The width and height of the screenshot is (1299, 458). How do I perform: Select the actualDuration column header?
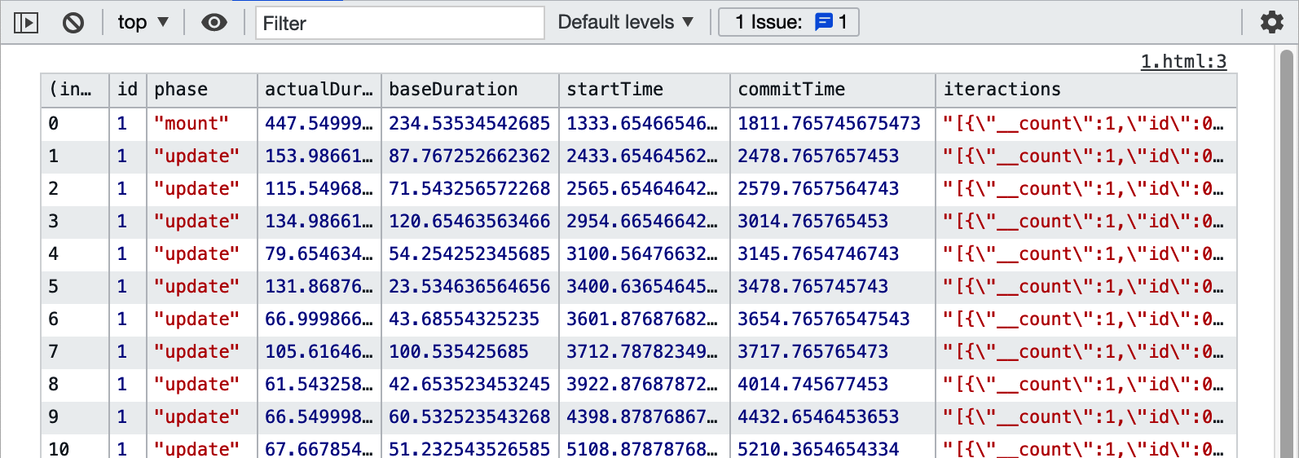pos(319,90)
